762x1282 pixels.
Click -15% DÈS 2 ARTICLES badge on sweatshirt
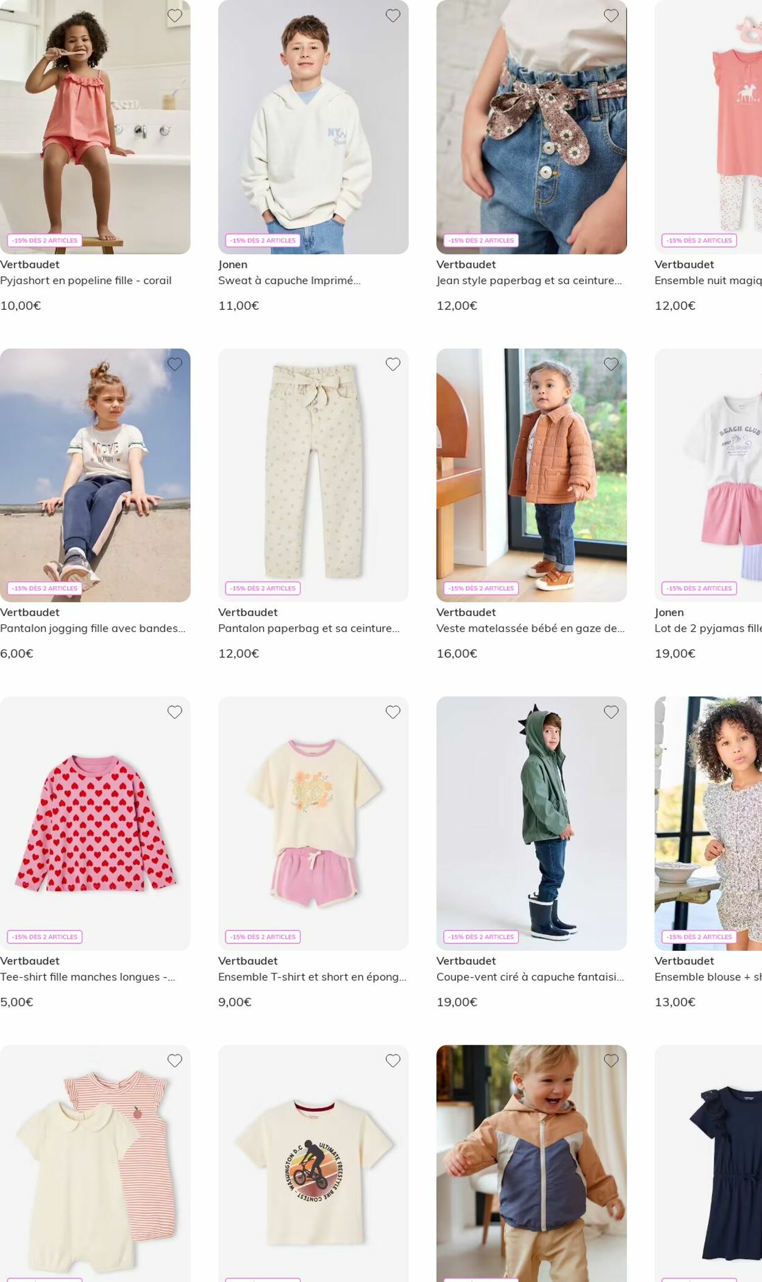click(263, 240)
